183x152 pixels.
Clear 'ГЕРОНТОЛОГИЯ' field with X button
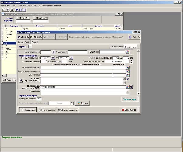(131, 87)
